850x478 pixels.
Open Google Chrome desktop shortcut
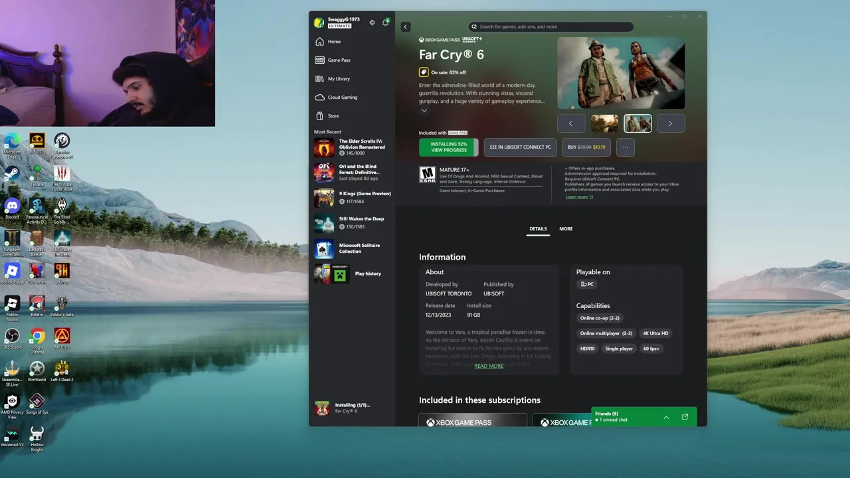(37, 341)
